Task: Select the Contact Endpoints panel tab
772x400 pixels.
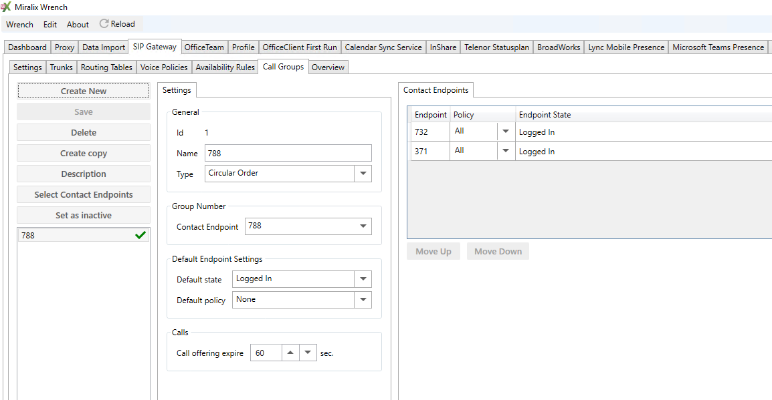Action: click(436, 90)
